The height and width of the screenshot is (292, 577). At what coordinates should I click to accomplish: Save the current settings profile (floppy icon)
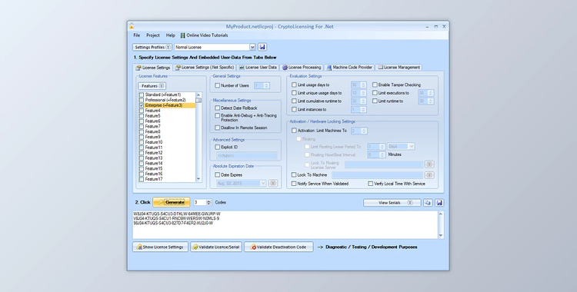pos(262,47)
